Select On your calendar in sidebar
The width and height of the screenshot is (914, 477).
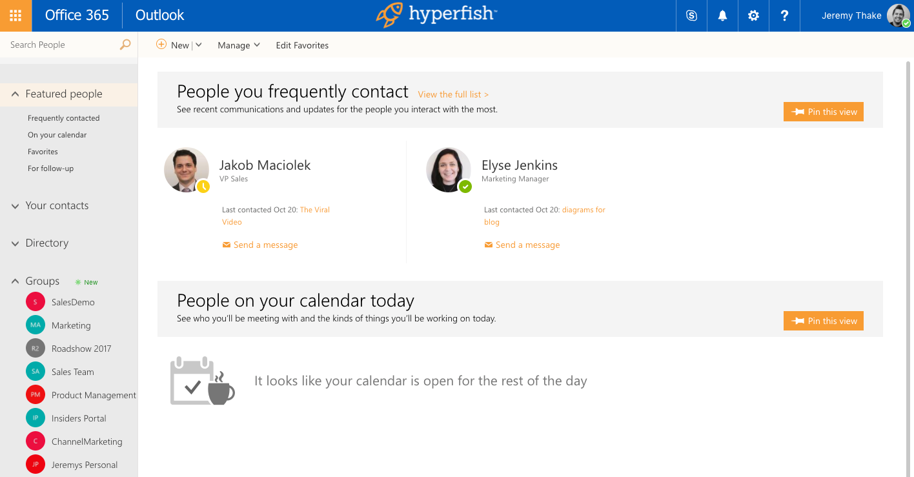[57, 135]
